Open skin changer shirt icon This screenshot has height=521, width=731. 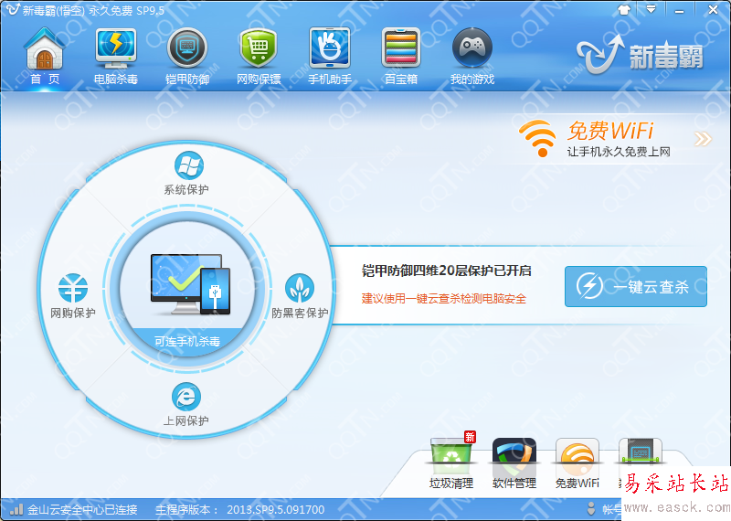click(x=624, y=10)
